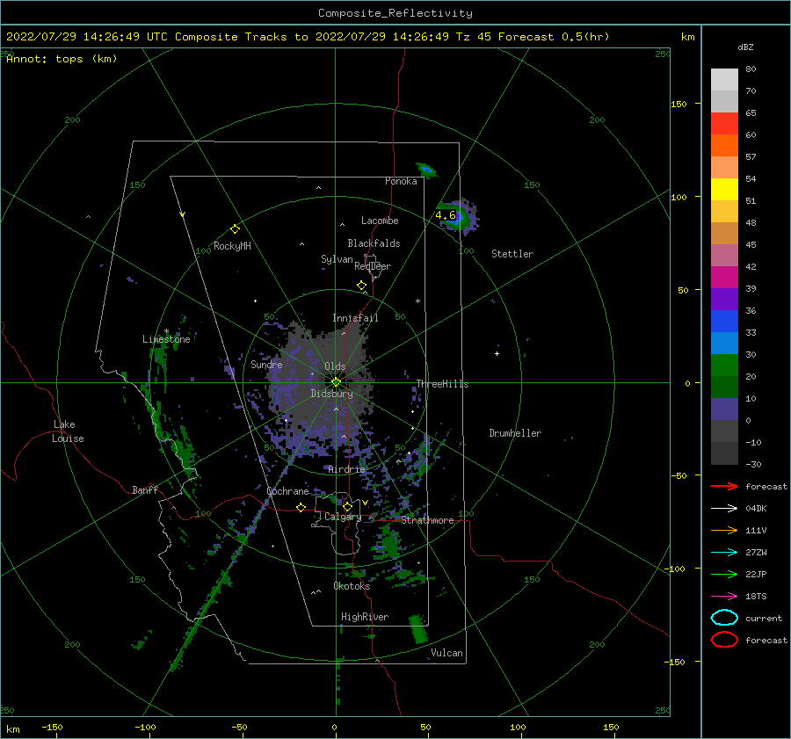Click the storm cell labeled 4.6
The width and height of the screenshot is (791, 739).
pyautogui.click(x=458, y=218)
